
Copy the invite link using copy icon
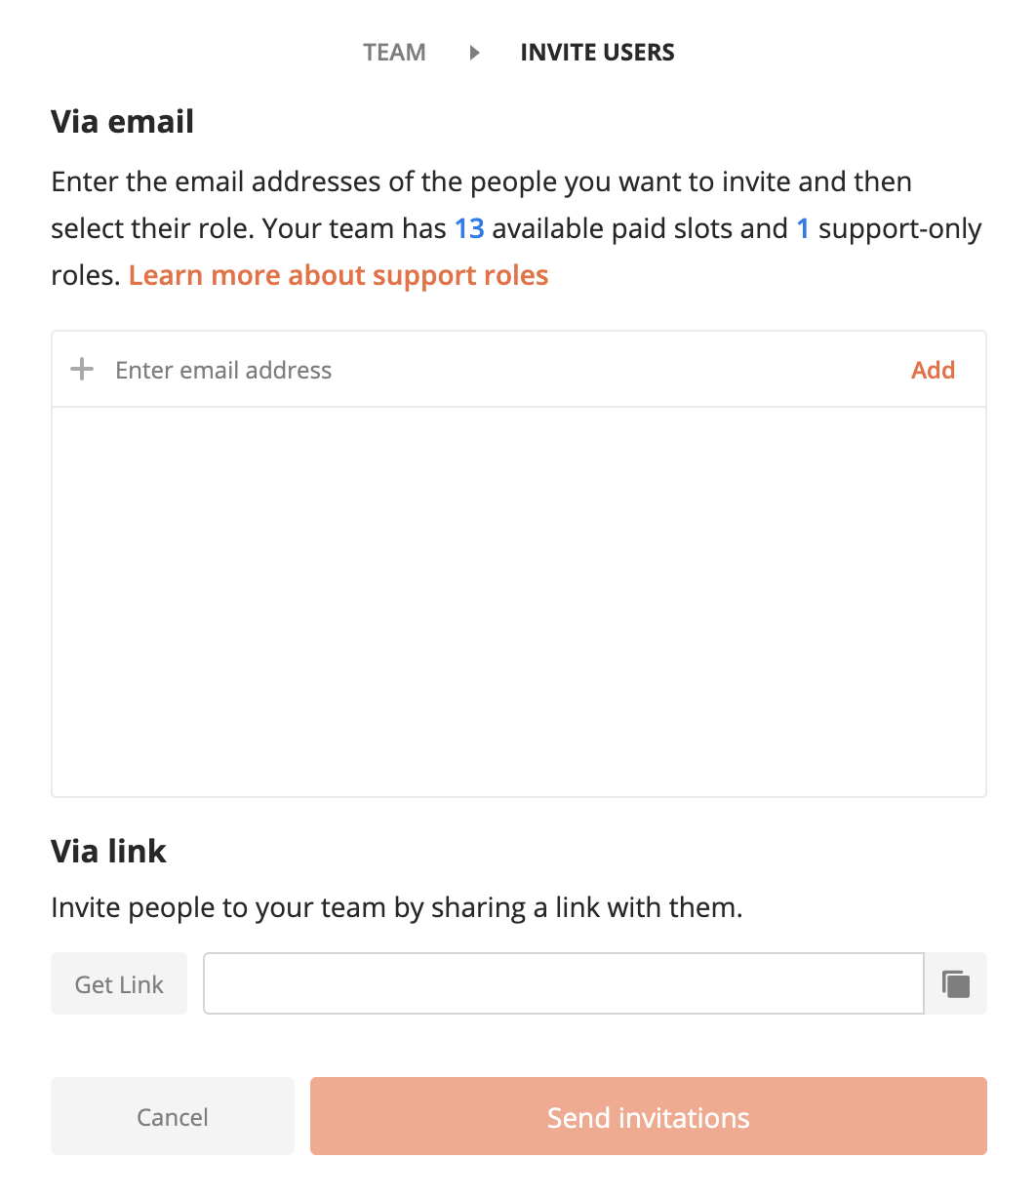click(956, 984)
